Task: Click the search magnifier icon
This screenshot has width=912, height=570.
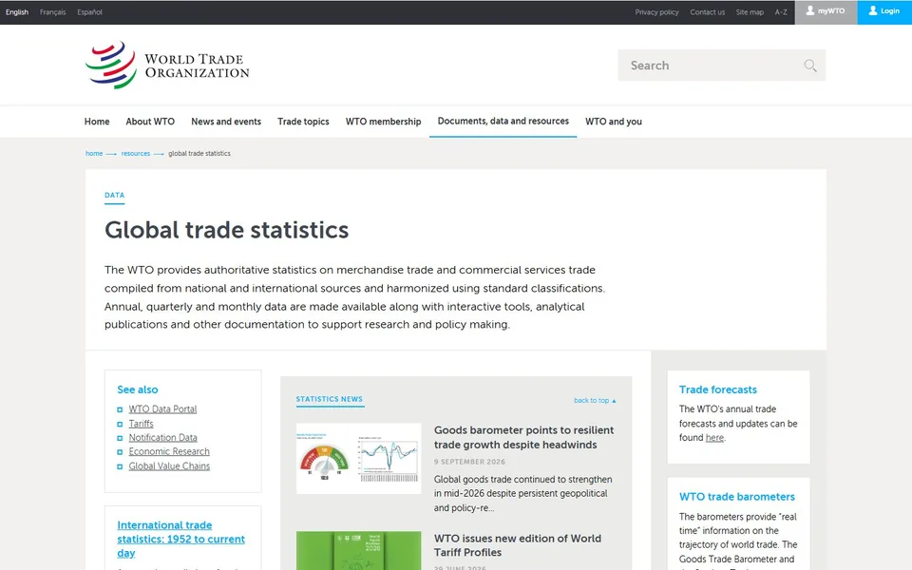Action: coord(810,66)
